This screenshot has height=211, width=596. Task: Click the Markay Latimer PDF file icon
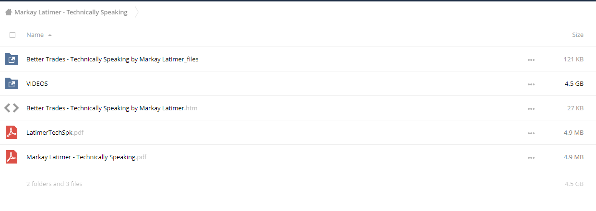point(11,157)
